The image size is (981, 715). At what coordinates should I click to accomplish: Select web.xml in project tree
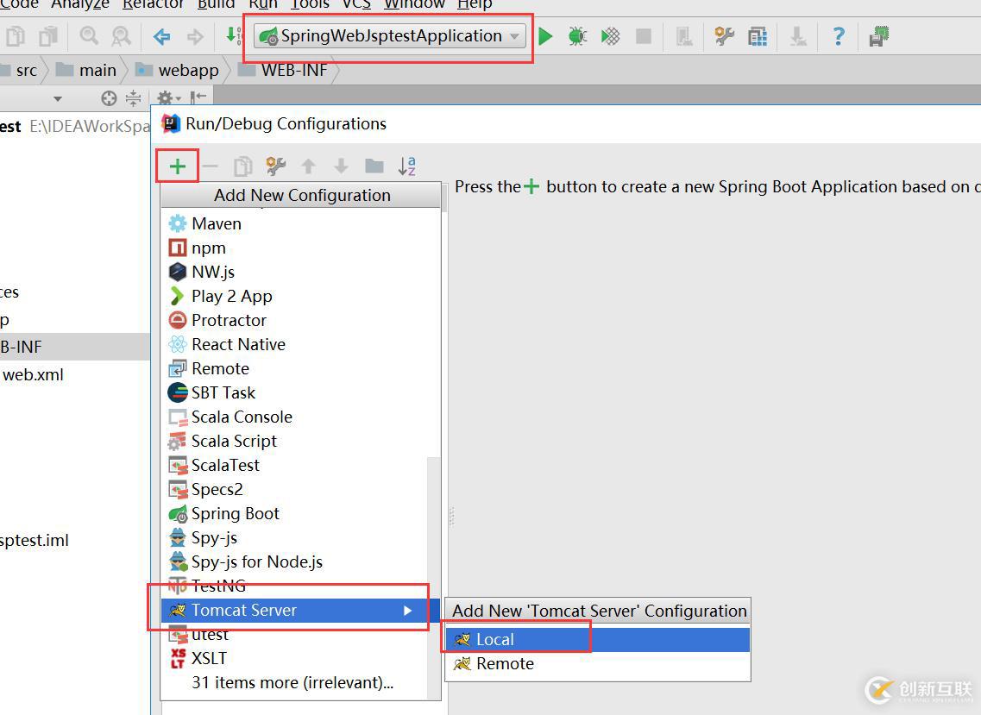[x=33, y=374]
